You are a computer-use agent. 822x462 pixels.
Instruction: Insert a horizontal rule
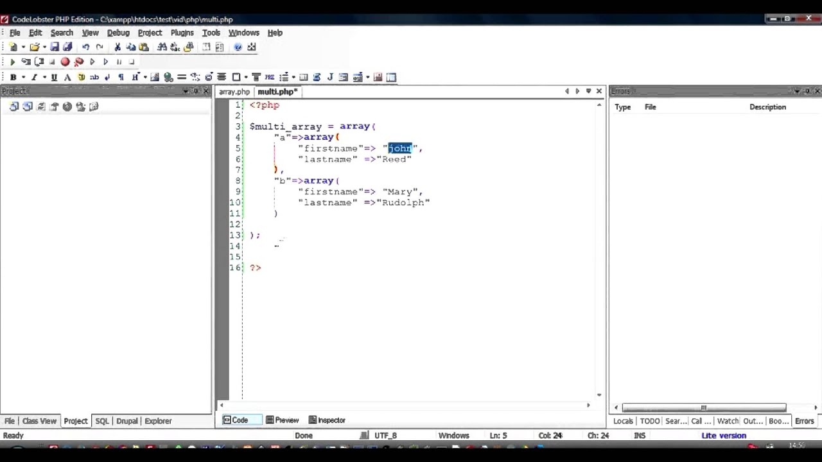182,77
